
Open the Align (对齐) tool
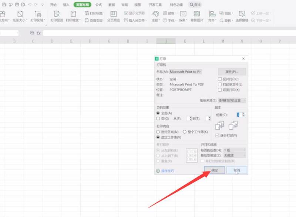tap(212, 16)
